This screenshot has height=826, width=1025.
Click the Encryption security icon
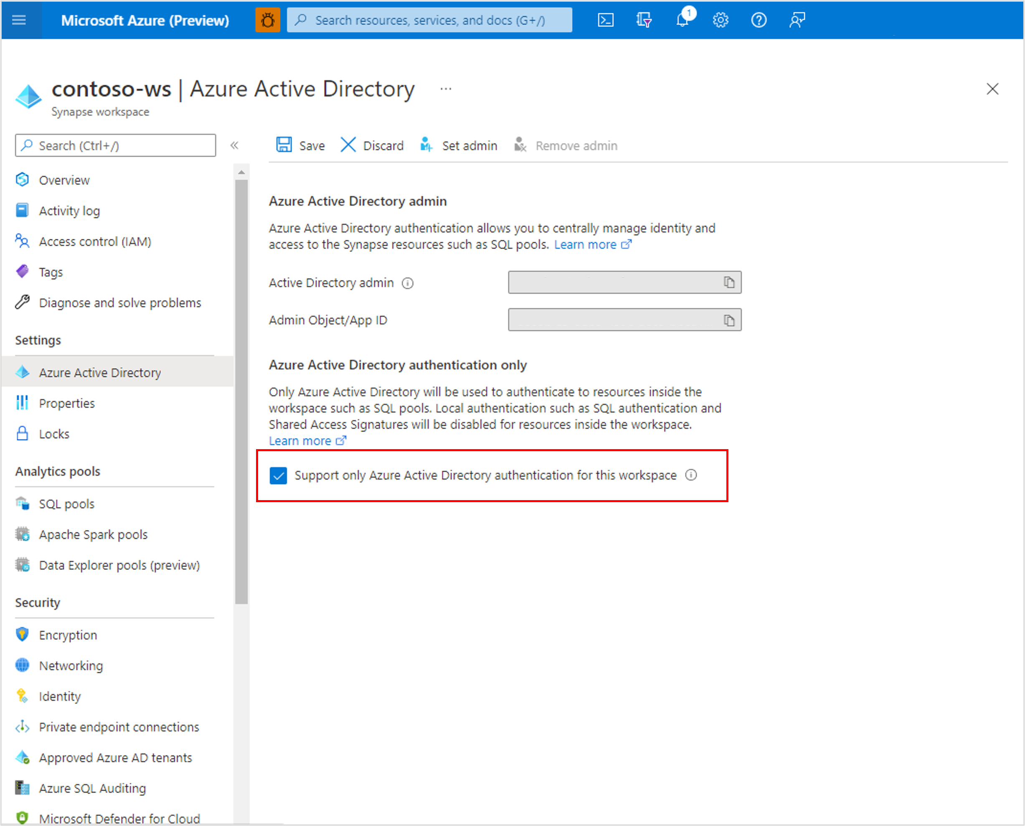[x=23, y=635]
